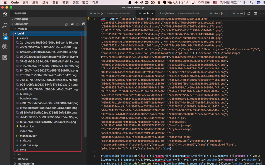Open the Debug view in activity bar

(5, 46)
